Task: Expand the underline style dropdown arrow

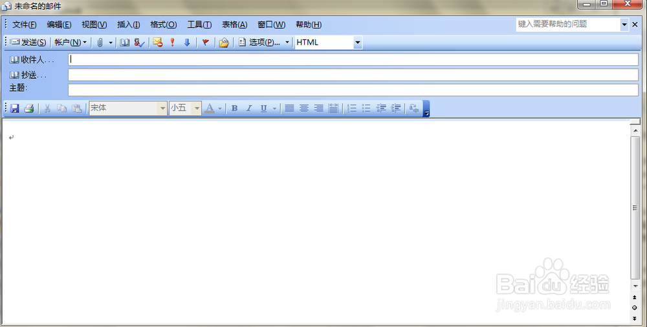Action: [x=274, y=109]
